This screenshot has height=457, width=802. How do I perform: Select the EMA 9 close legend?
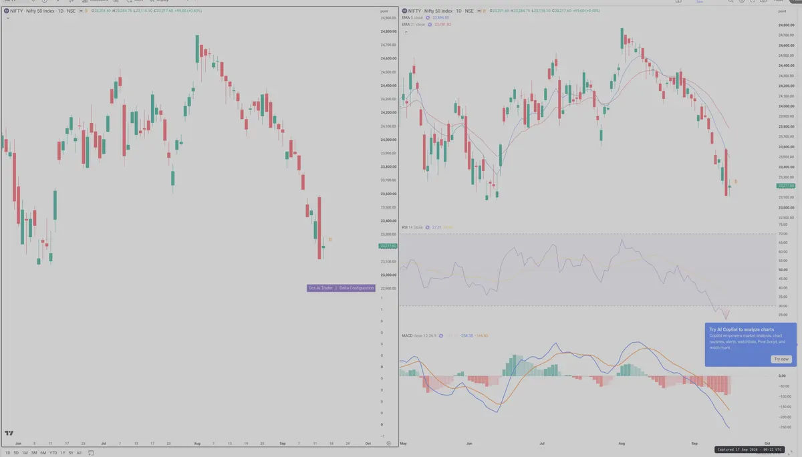(x=412, y=17)
